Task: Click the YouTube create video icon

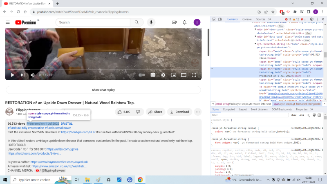Action: 174,22
